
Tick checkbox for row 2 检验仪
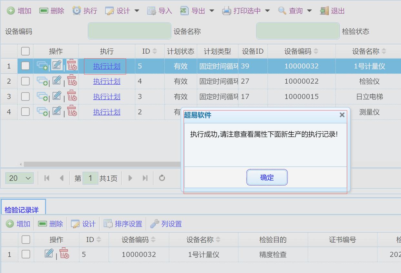25,81
